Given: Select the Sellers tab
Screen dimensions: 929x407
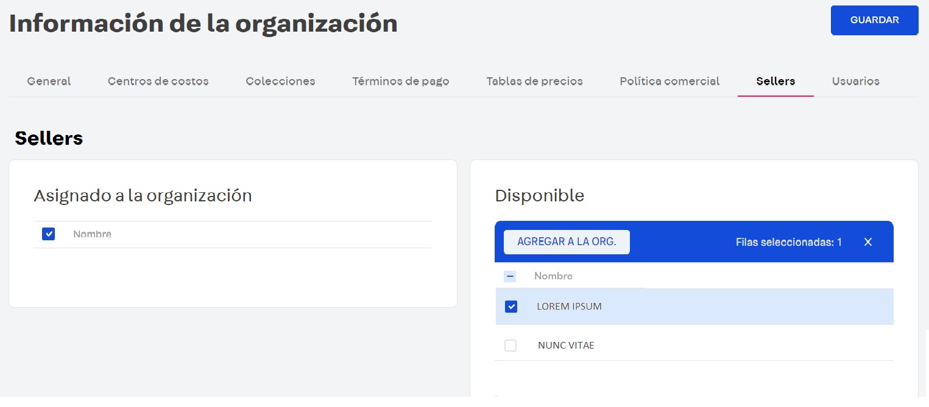Looking at the screenshot, I should coord(775,81).
